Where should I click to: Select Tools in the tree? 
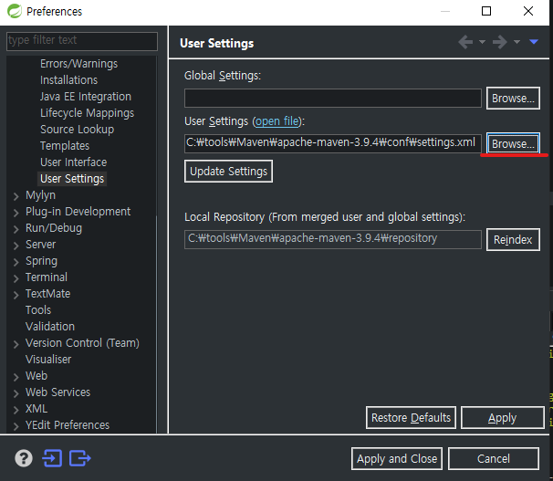click(x=38, y=310)
